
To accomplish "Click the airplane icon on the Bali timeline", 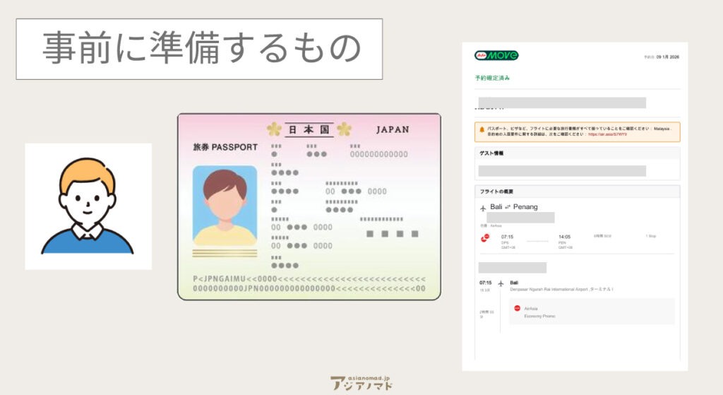I will pyautogui.click(x=501, y=283).
